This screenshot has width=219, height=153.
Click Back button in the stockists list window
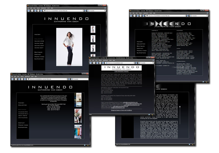pyautogui.click(x=131, y=16)
